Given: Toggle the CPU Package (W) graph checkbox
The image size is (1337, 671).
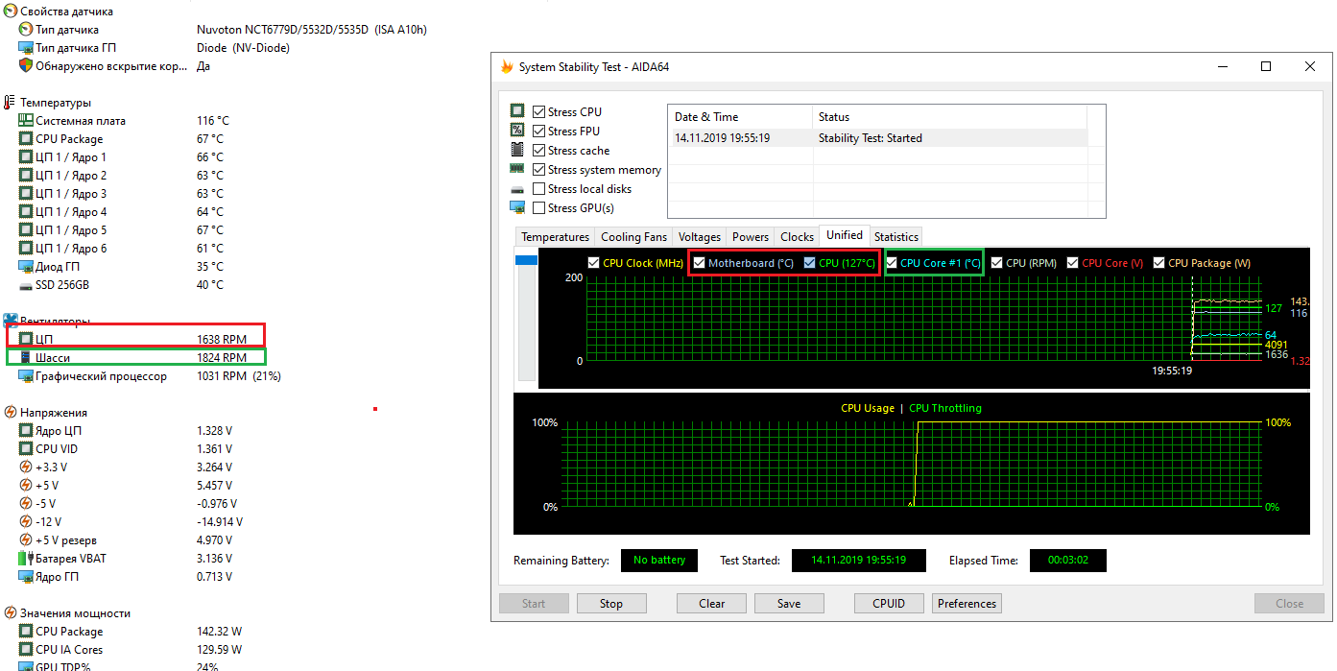Looking at the screenshot, I should 1159,263.
